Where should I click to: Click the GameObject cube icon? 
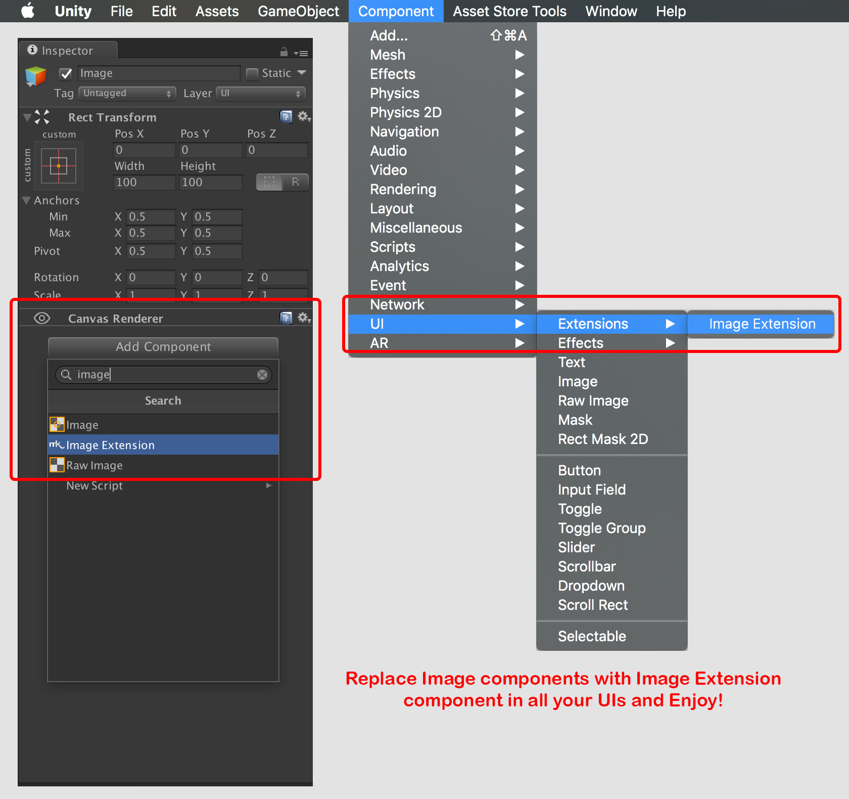(36, 76)
